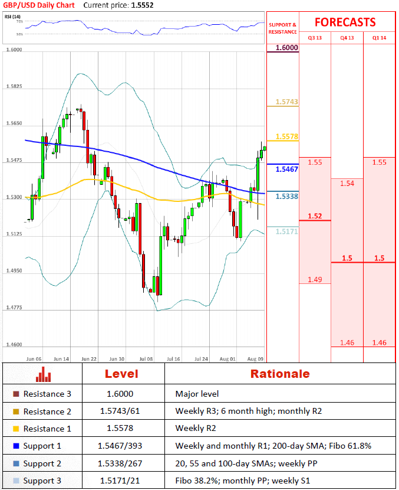
Task: Select the Support 3 row label
Action: click(x=42, y=481)
